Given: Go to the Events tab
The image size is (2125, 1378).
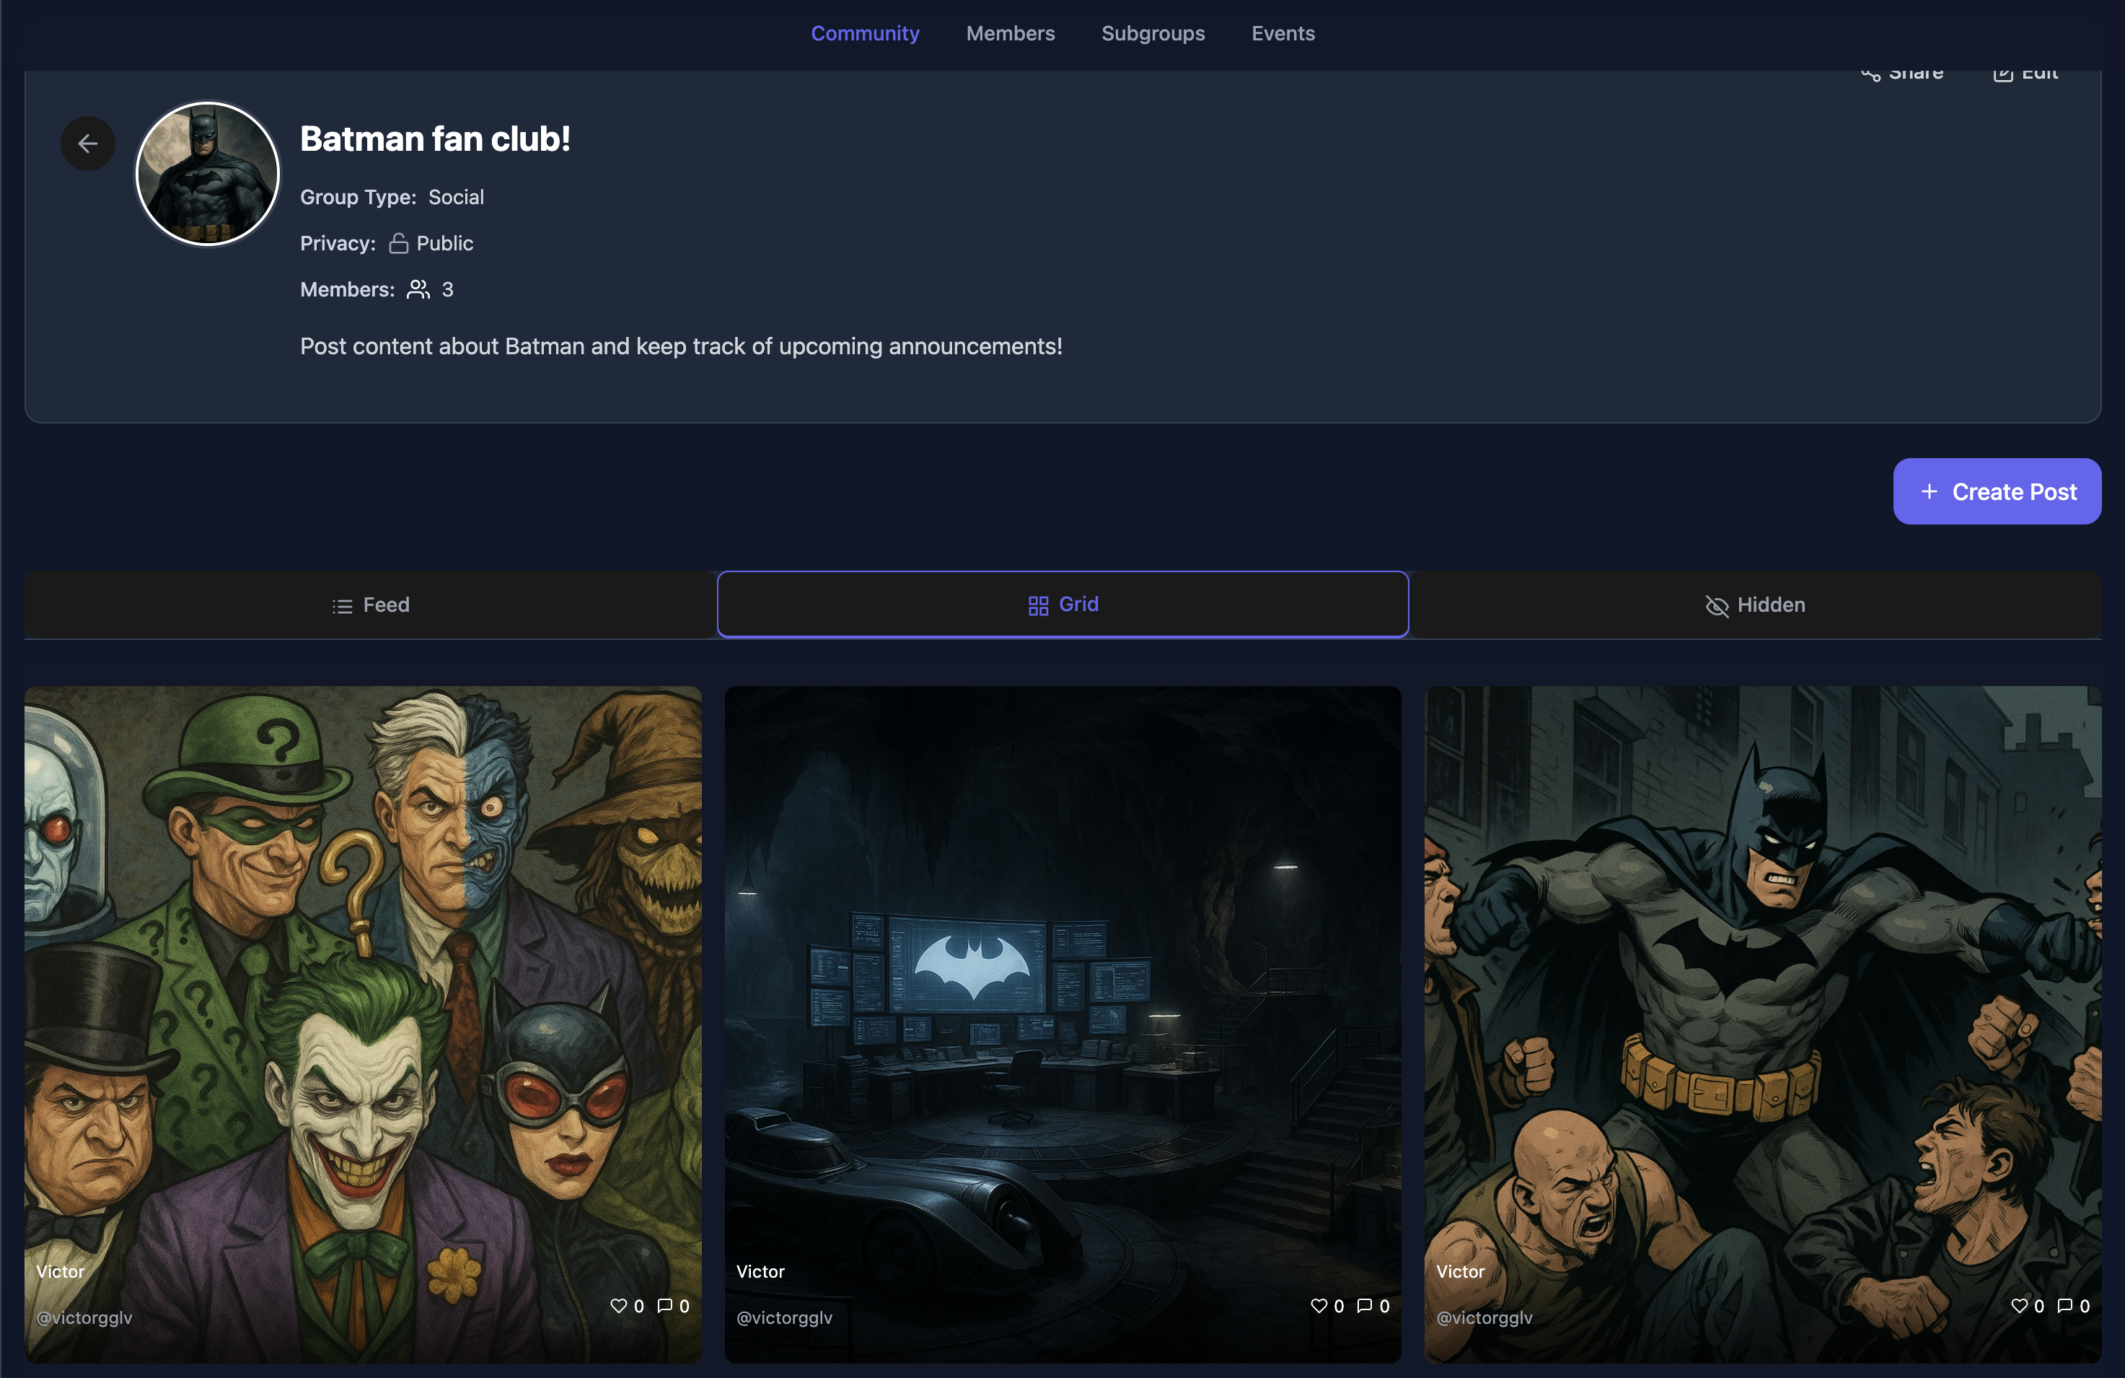Looking at the screenshot, I should (1283, 33).
